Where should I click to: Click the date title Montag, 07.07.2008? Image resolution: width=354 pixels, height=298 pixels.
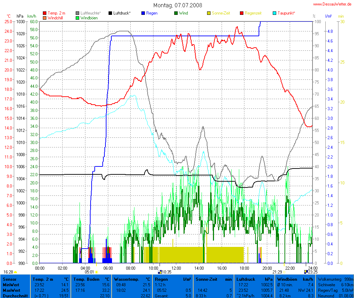click(178, 5)
